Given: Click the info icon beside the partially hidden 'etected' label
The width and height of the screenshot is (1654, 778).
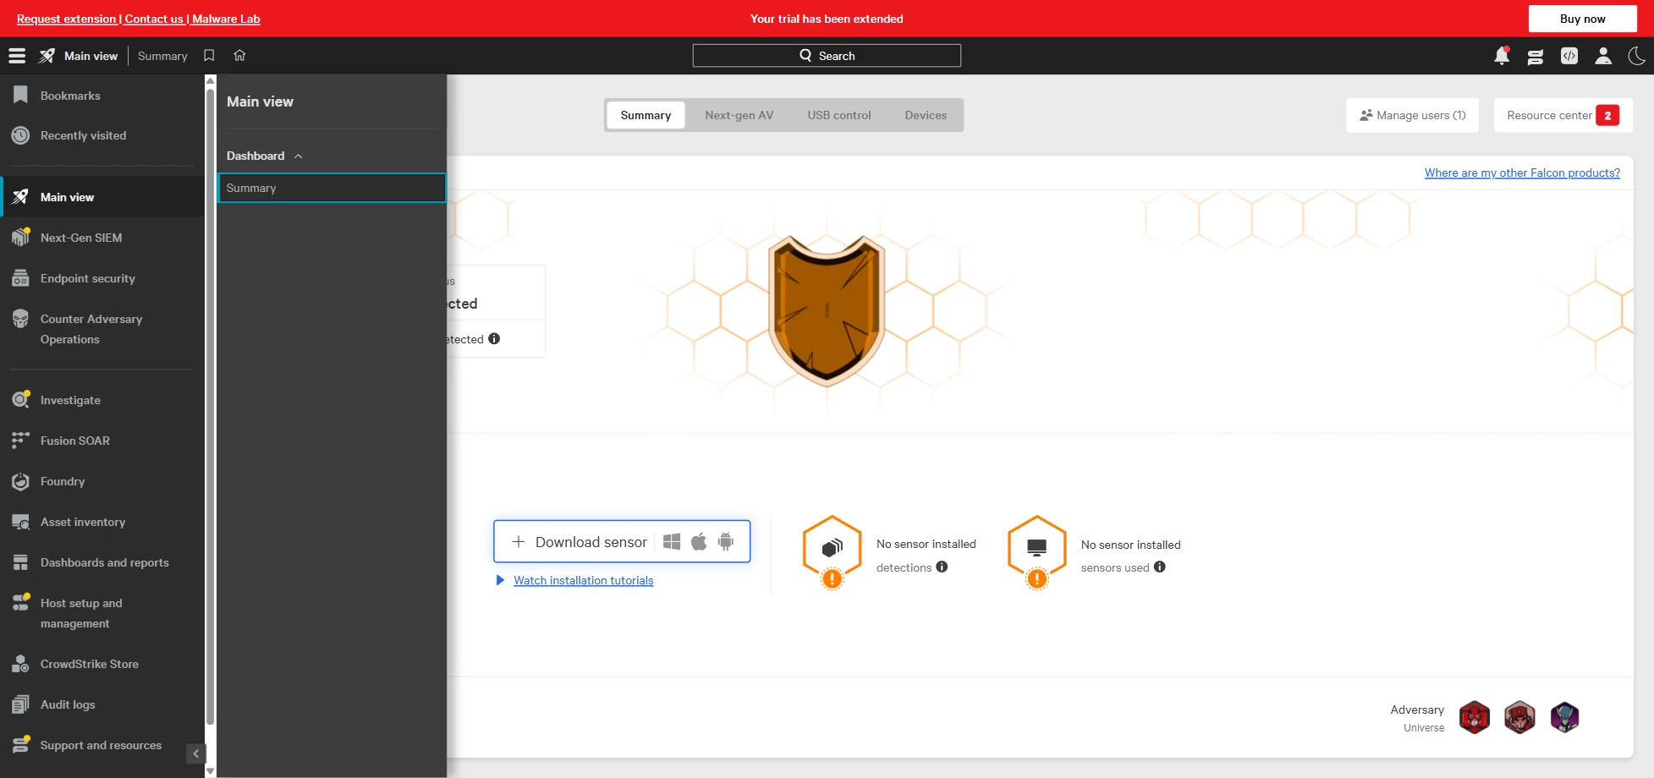Looking at the screenshot, I should pyautogui.click(x=494, y=339).
